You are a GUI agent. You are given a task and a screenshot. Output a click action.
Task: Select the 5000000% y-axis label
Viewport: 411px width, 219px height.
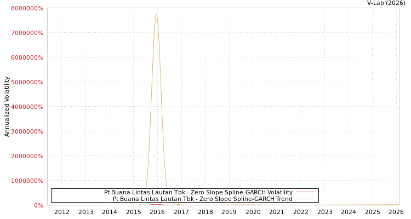(x=27, y=82)
